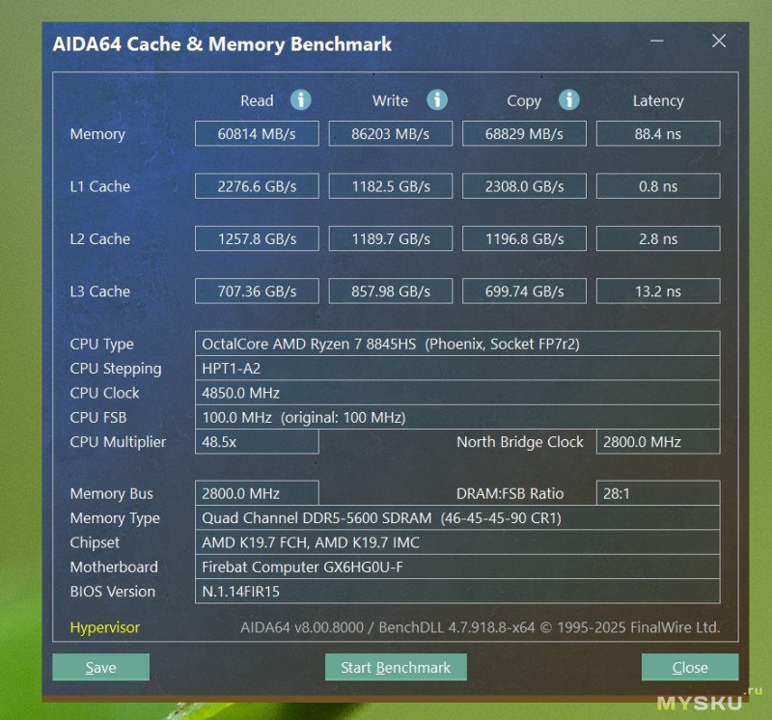
Task: Click the yellow Hypervisor label
Action: pyautogui.click(x=105, y=627)
